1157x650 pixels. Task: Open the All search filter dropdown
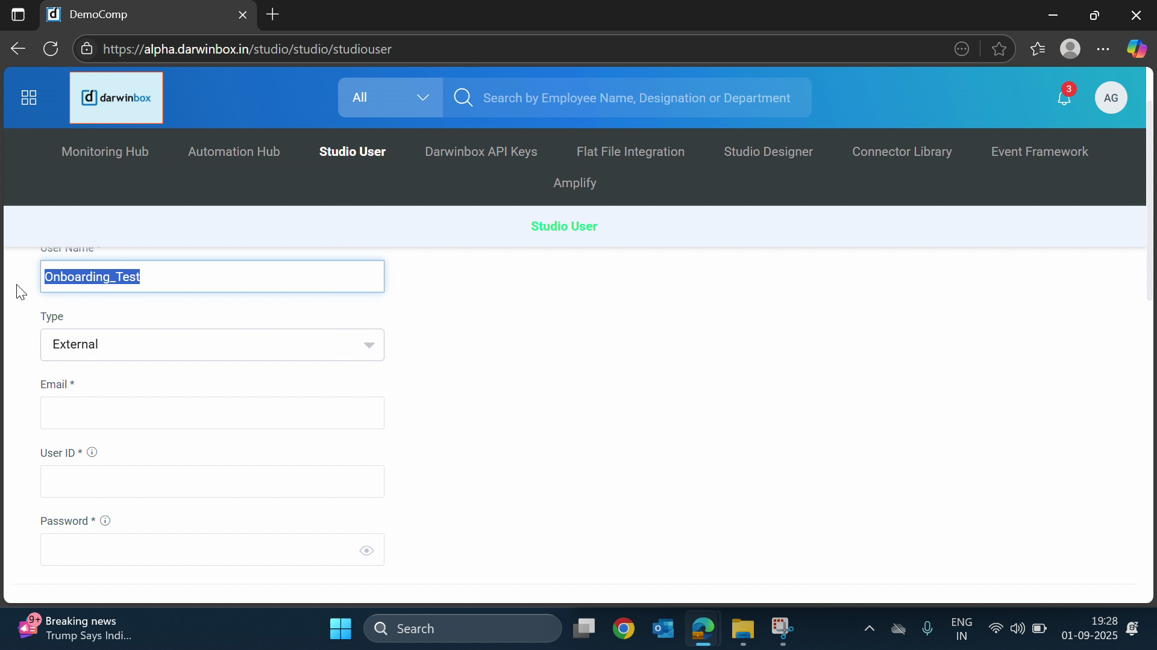coord(390,97)
